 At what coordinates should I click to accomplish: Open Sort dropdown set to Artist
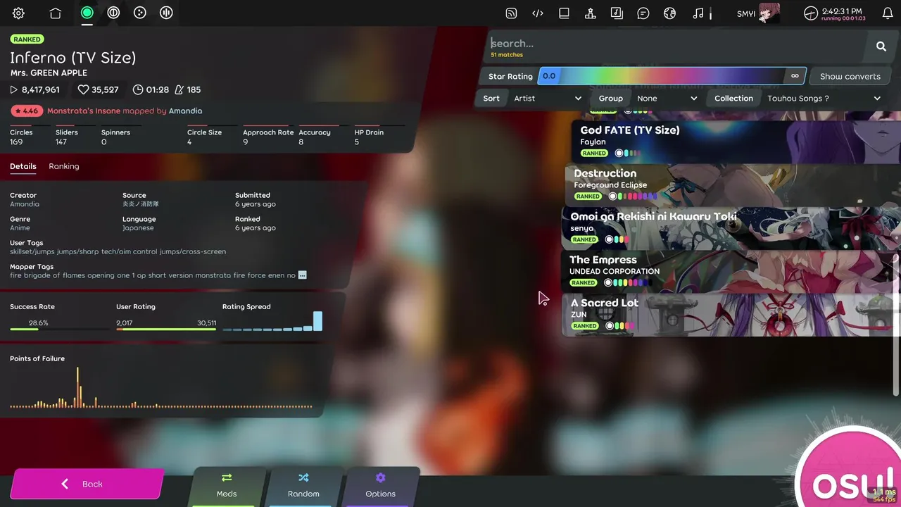coord(547,99)
